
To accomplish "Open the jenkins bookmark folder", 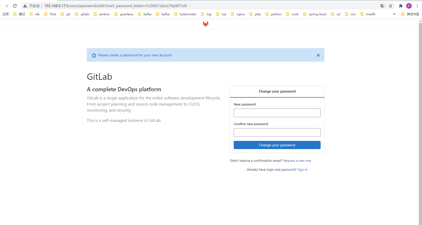I will tap(102, 14).
